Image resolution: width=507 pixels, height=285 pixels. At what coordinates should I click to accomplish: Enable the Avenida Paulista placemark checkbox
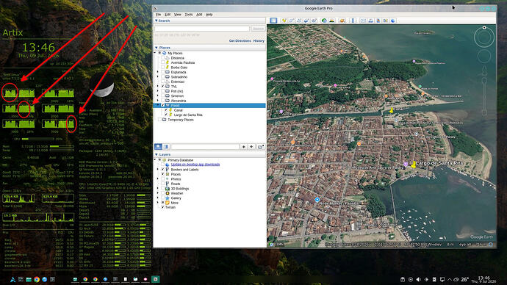tap(162, 62)
